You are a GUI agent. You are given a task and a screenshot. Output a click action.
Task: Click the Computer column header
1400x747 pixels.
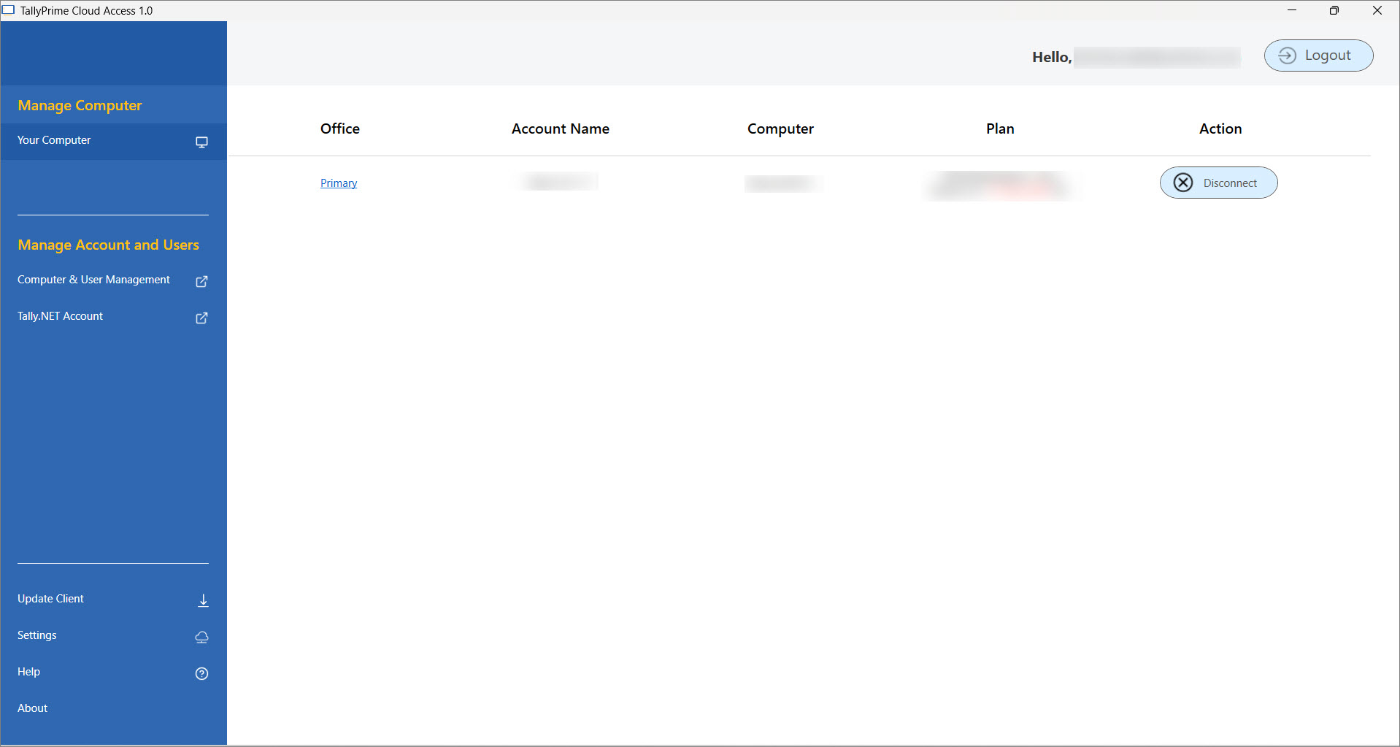point(780,129)
